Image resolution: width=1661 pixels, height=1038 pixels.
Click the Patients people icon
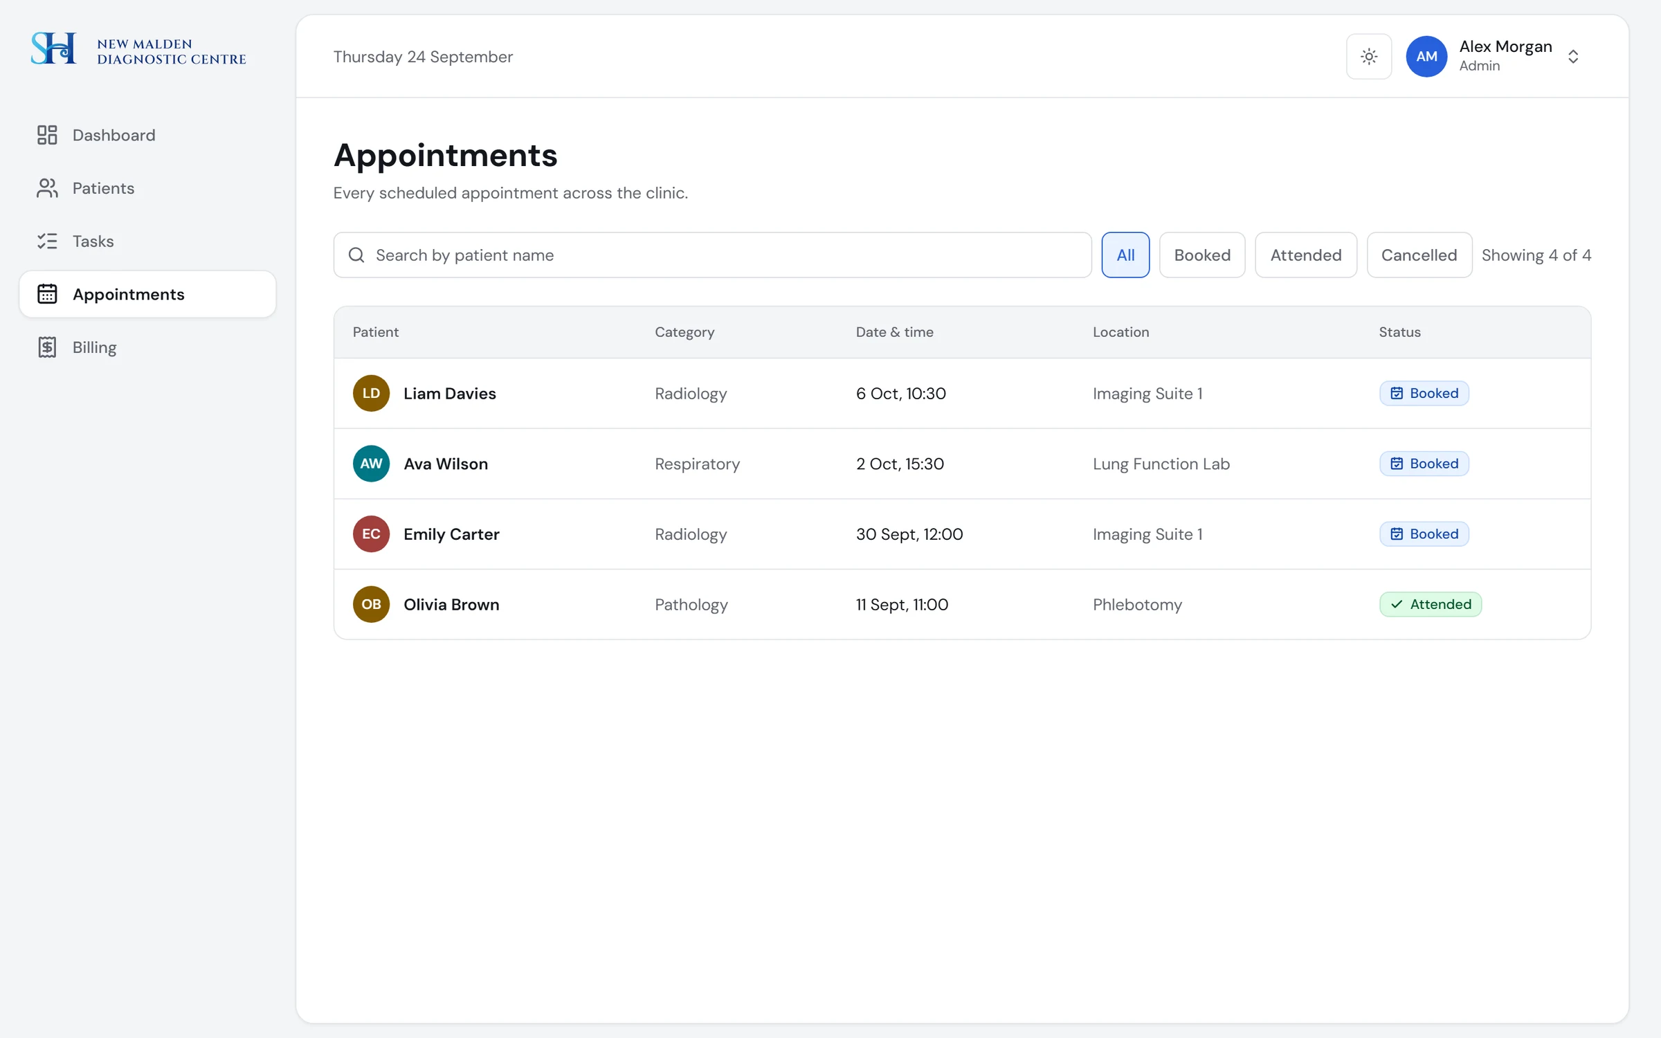pyautogui.click(x=47, y=188)
